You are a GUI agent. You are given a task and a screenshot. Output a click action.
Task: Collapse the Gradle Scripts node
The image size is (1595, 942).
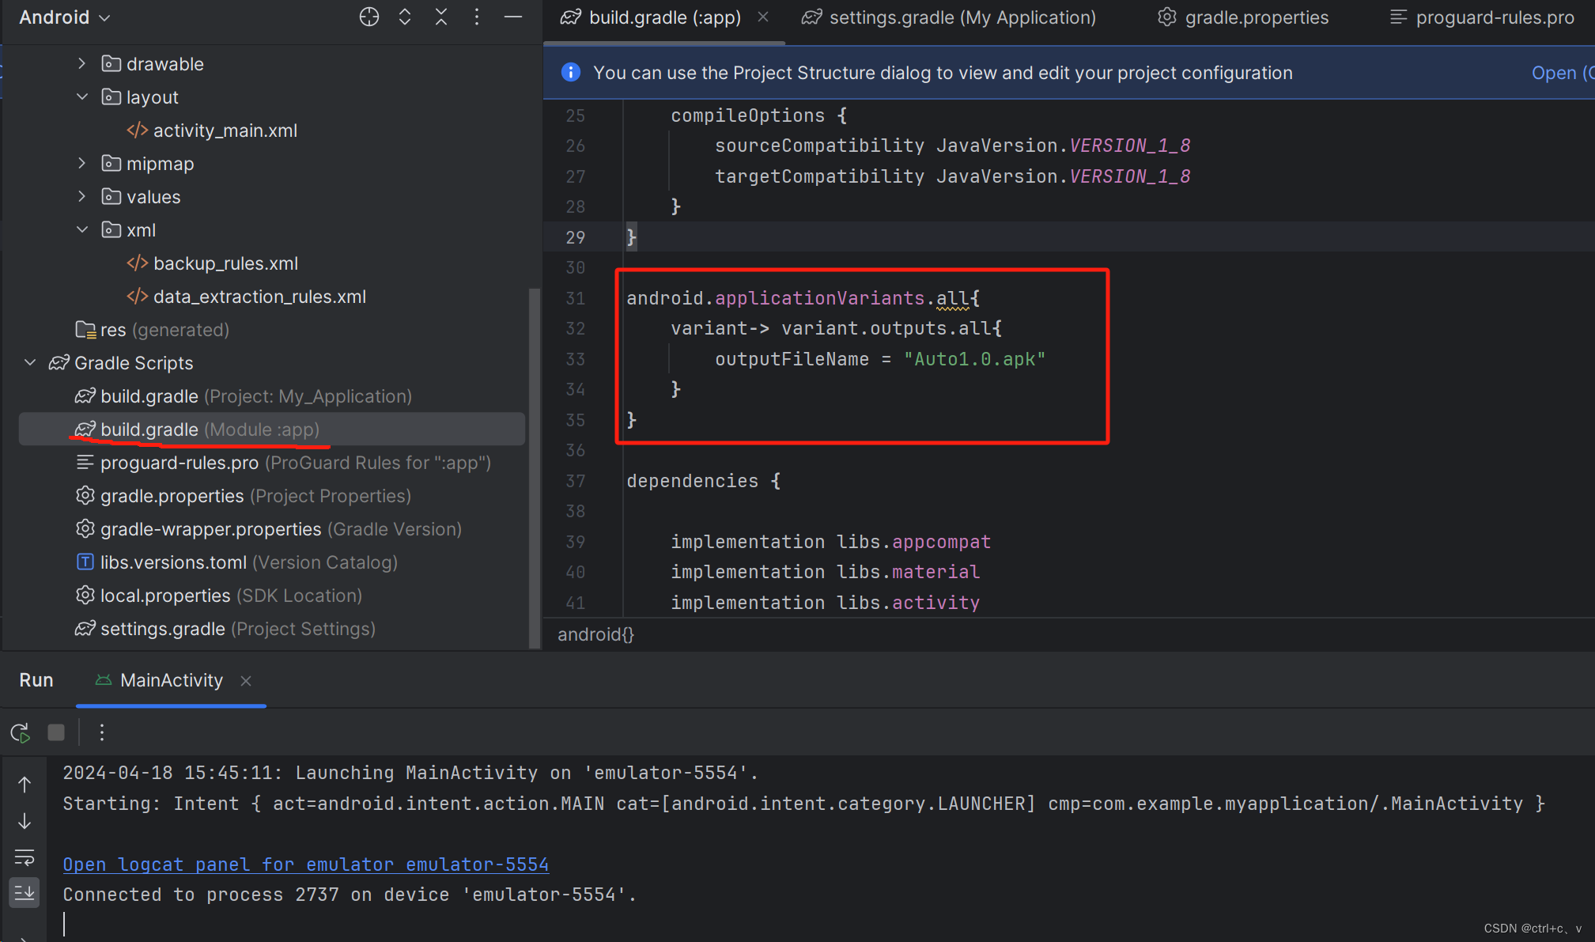tap(30, 363)
